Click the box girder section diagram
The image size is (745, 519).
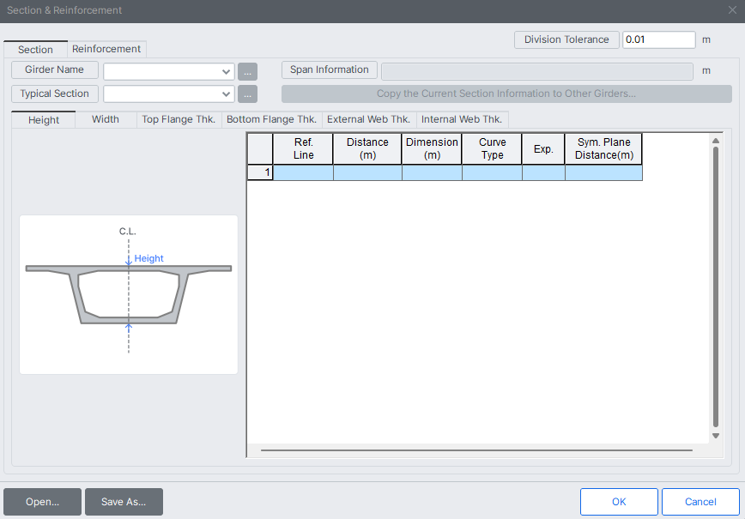pos(129,294)
